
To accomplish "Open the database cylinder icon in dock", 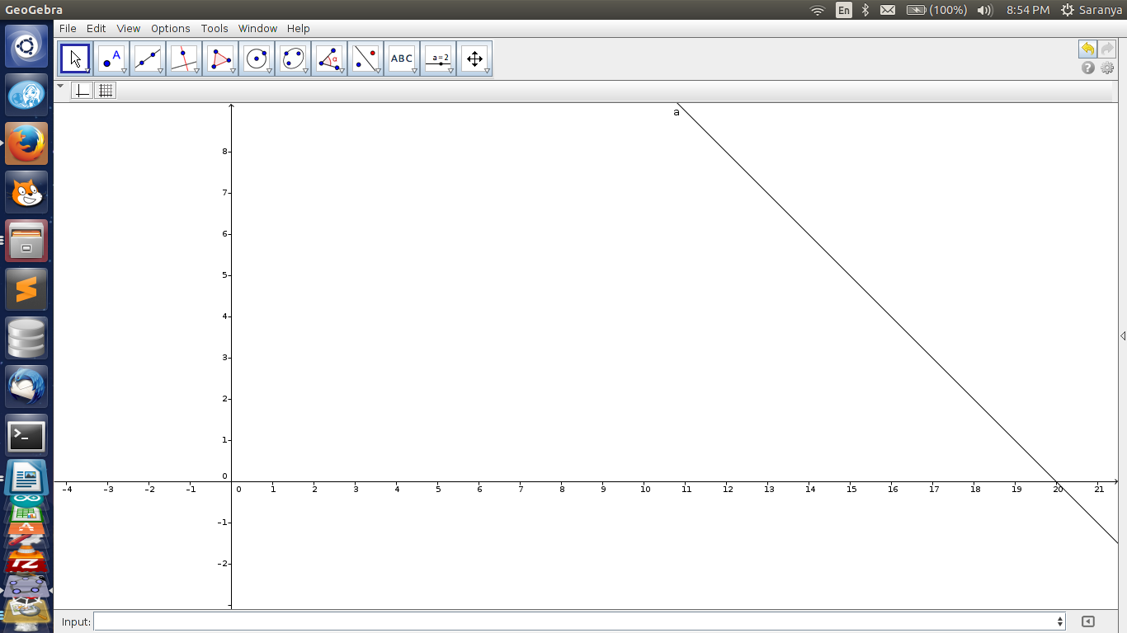I will click(27, 339).
